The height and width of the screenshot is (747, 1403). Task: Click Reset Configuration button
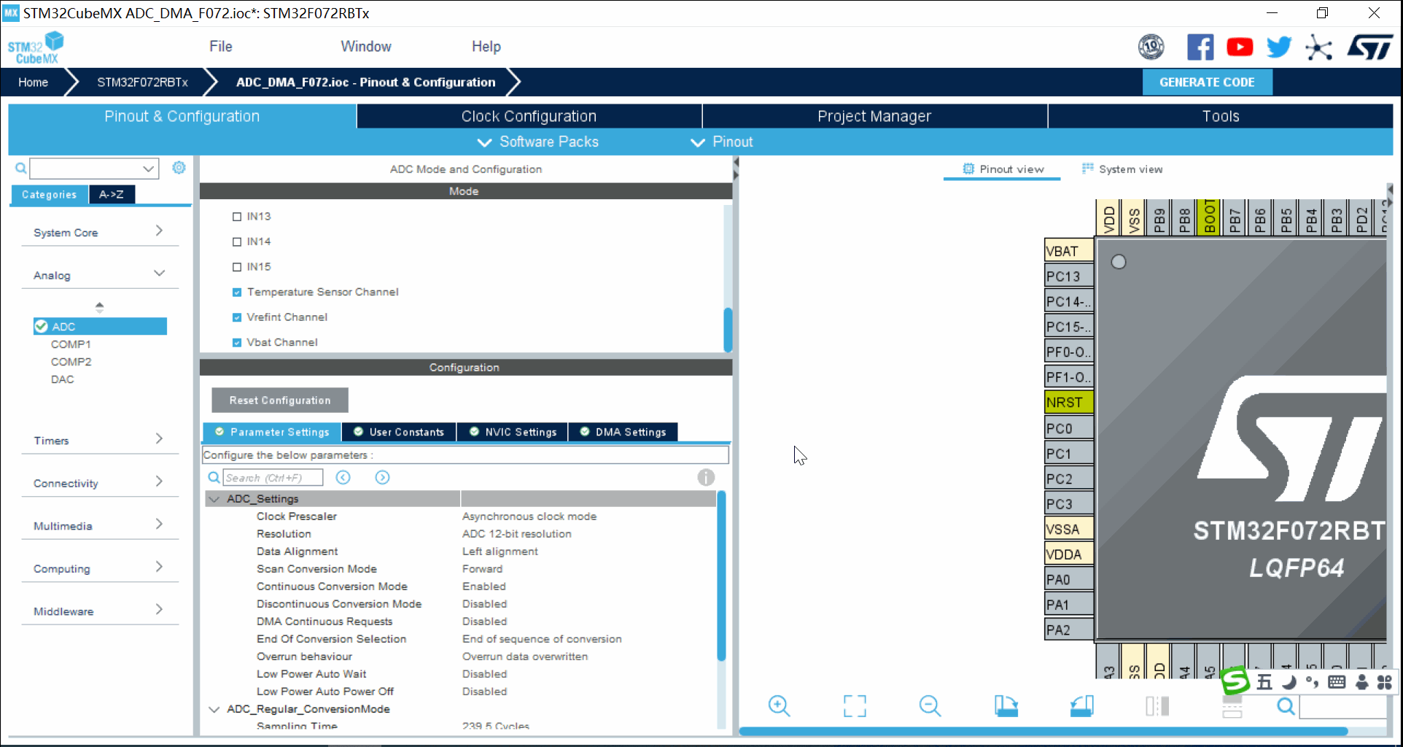point(280,400)
